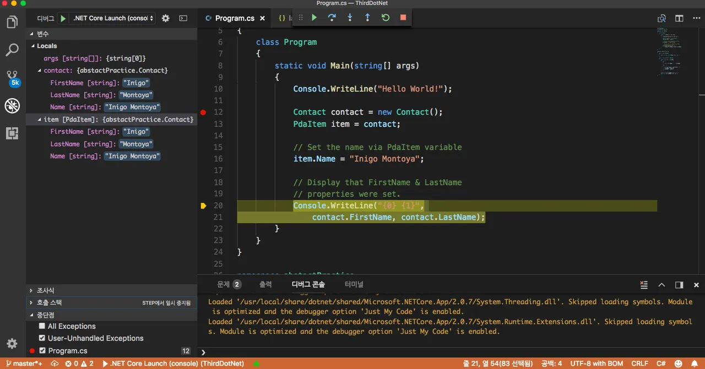Click the master branch in status bar
This screenshot has height=369, width=705.
click(x=24, y=363)
